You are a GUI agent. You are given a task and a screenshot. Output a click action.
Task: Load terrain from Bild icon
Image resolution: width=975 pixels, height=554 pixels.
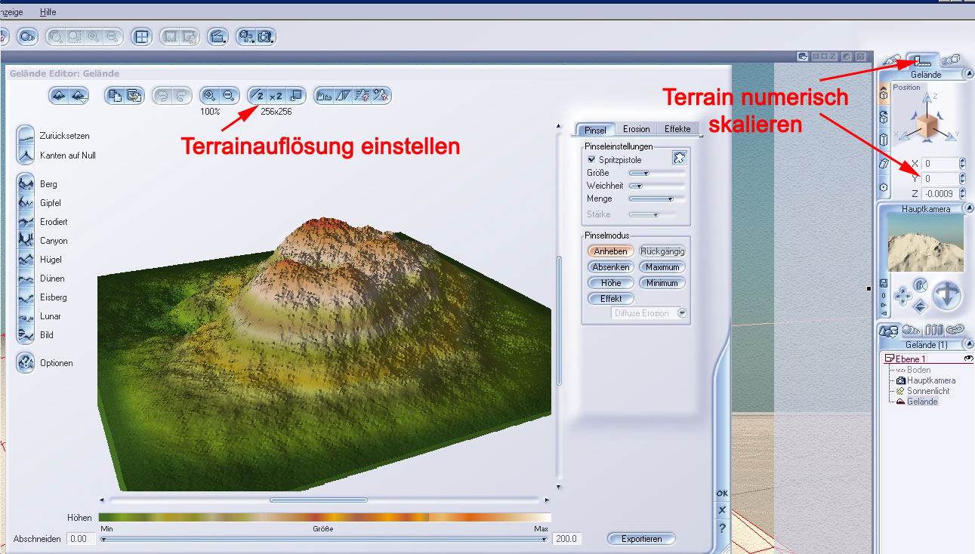[26, 335]
